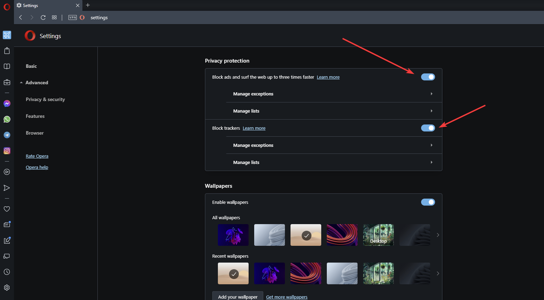The height and width of the screenshot is (300, 544).
Task: Choose the red swirl wallpaper in All wallpapers
Action: [x=342, y=235]
